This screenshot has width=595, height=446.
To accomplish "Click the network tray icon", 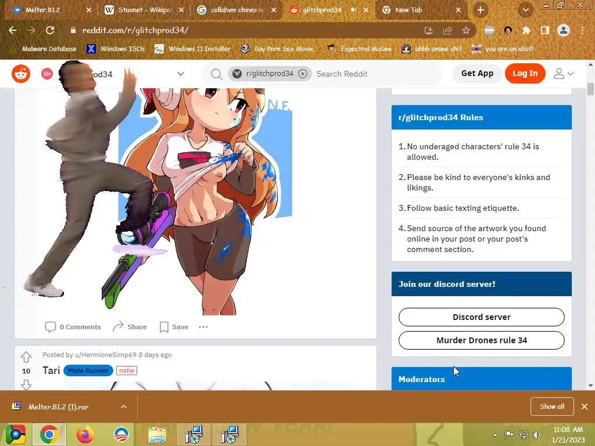I will click(524, 434).
